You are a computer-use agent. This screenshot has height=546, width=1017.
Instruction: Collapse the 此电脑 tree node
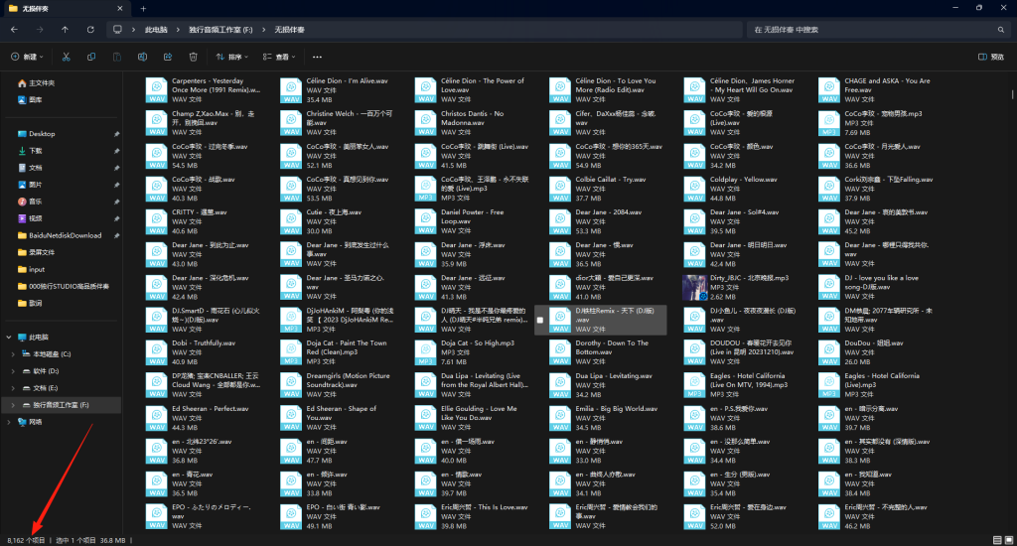[10, 338]
